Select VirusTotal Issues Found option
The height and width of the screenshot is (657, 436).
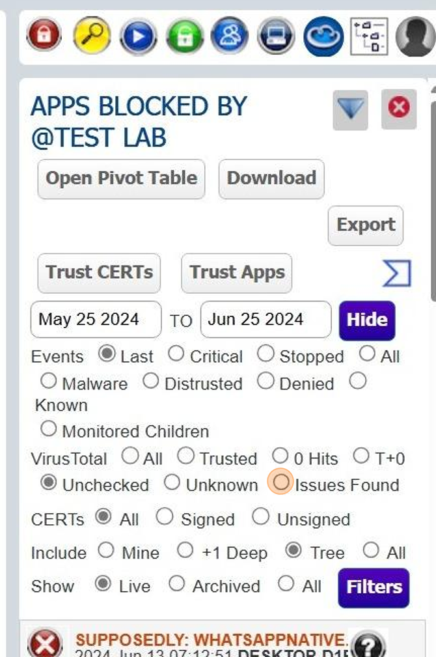tap(280, 482)
